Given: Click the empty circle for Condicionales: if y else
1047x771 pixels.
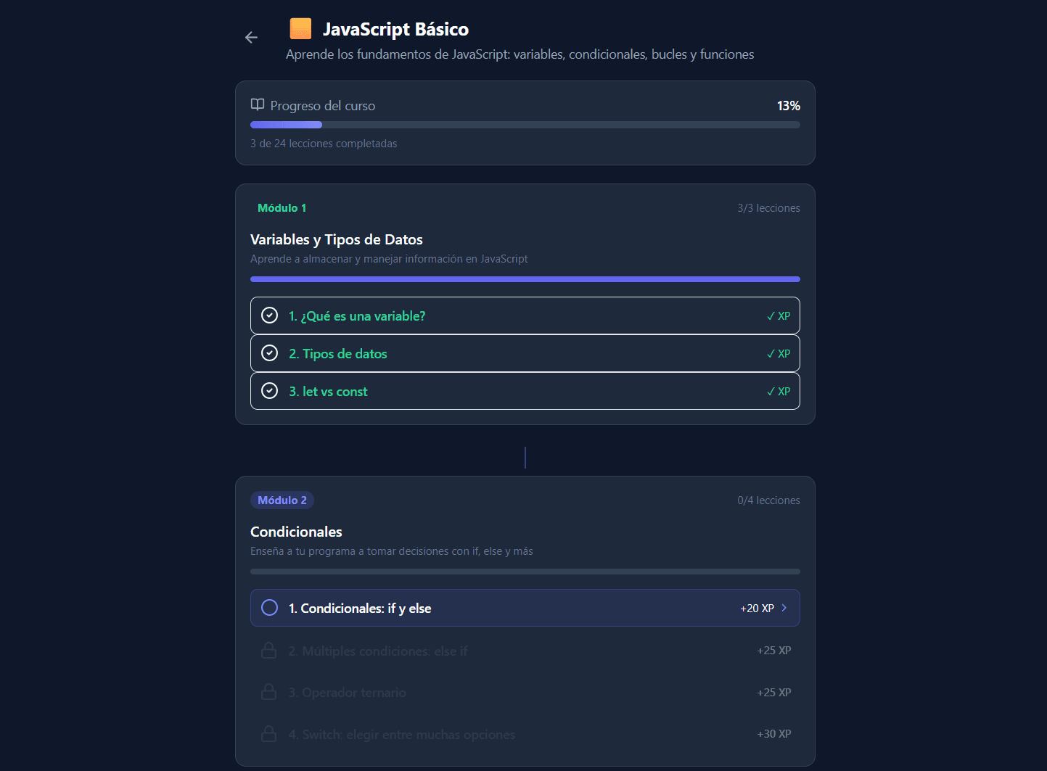Looking at the screenshot, I should click(269, 608).
